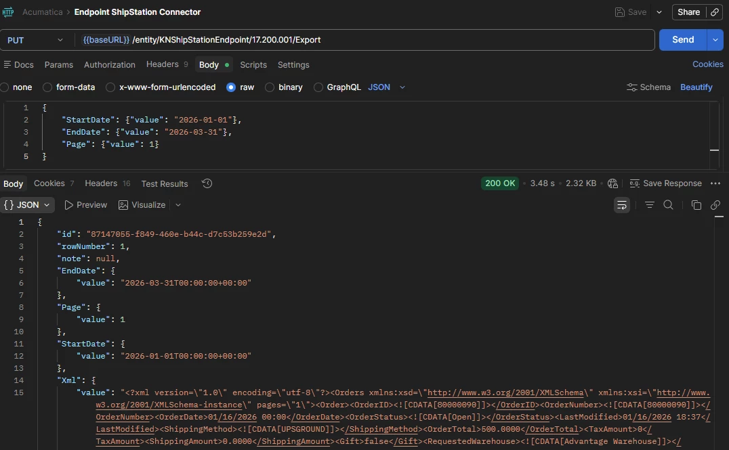
Task: Copy response link icon
Action: pos(715,205)
